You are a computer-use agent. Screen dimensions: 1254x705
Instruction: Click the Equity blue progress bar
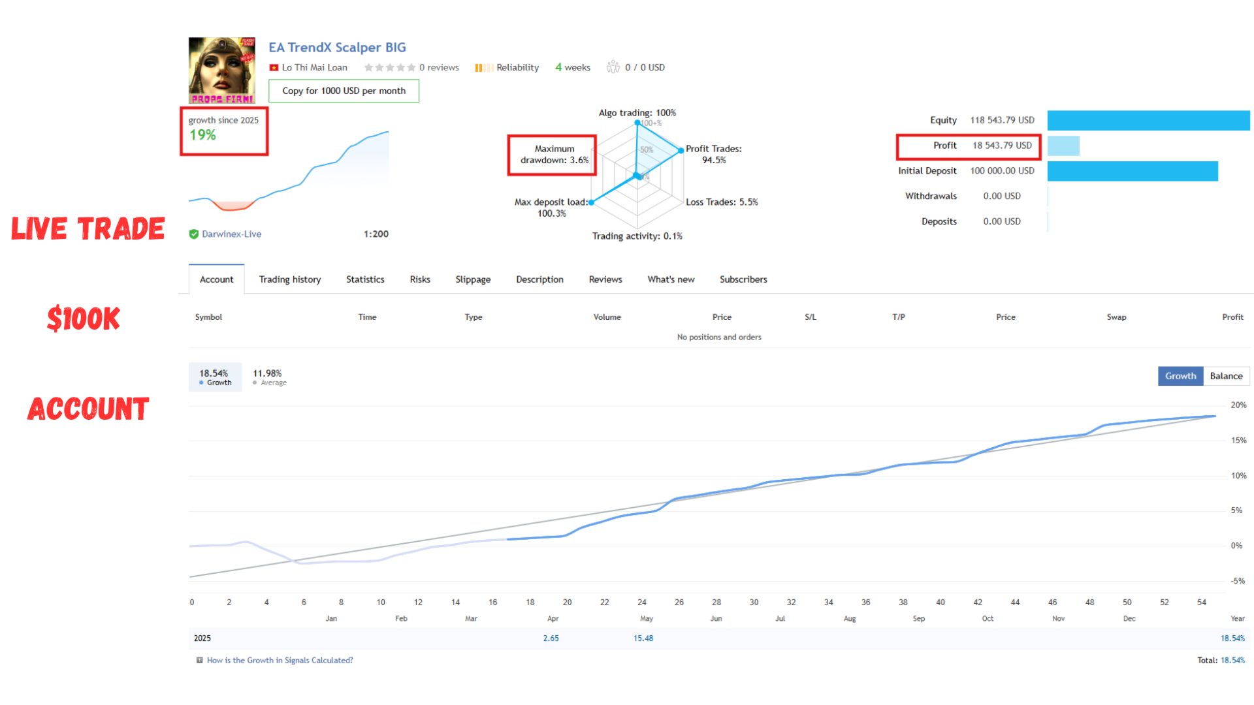tap(1148, 120)
